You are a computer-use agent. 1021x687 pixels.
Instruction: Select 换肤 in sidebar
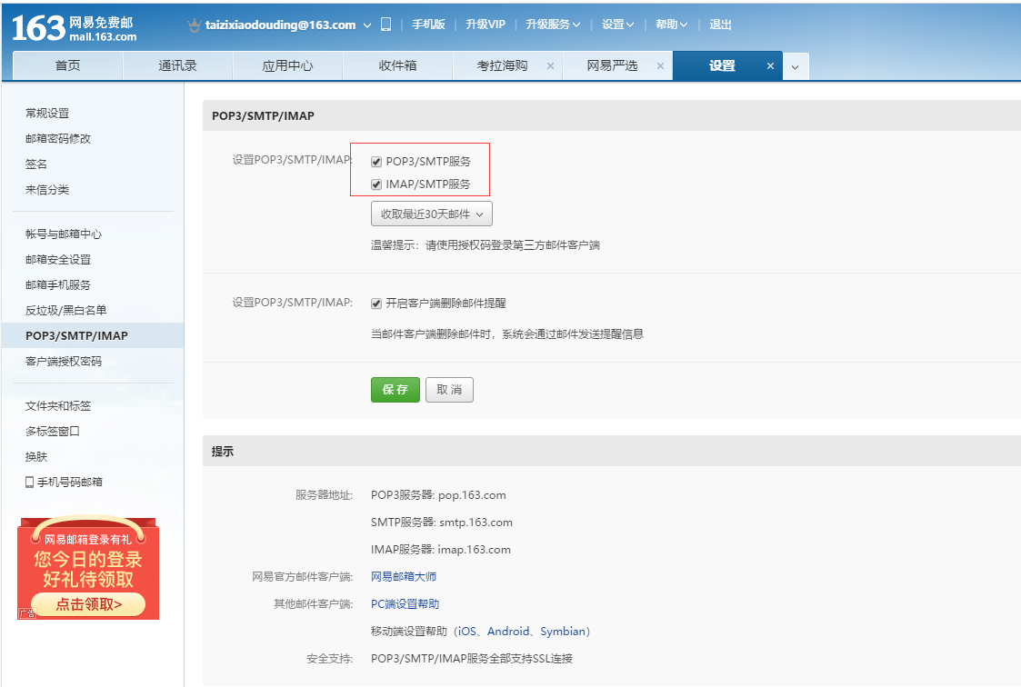coord(35,457)
